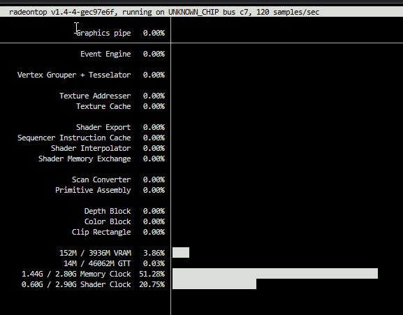Click the Scan Converter 0.00% value
This screenshot has height=315, width=403.
coord(154,180)
